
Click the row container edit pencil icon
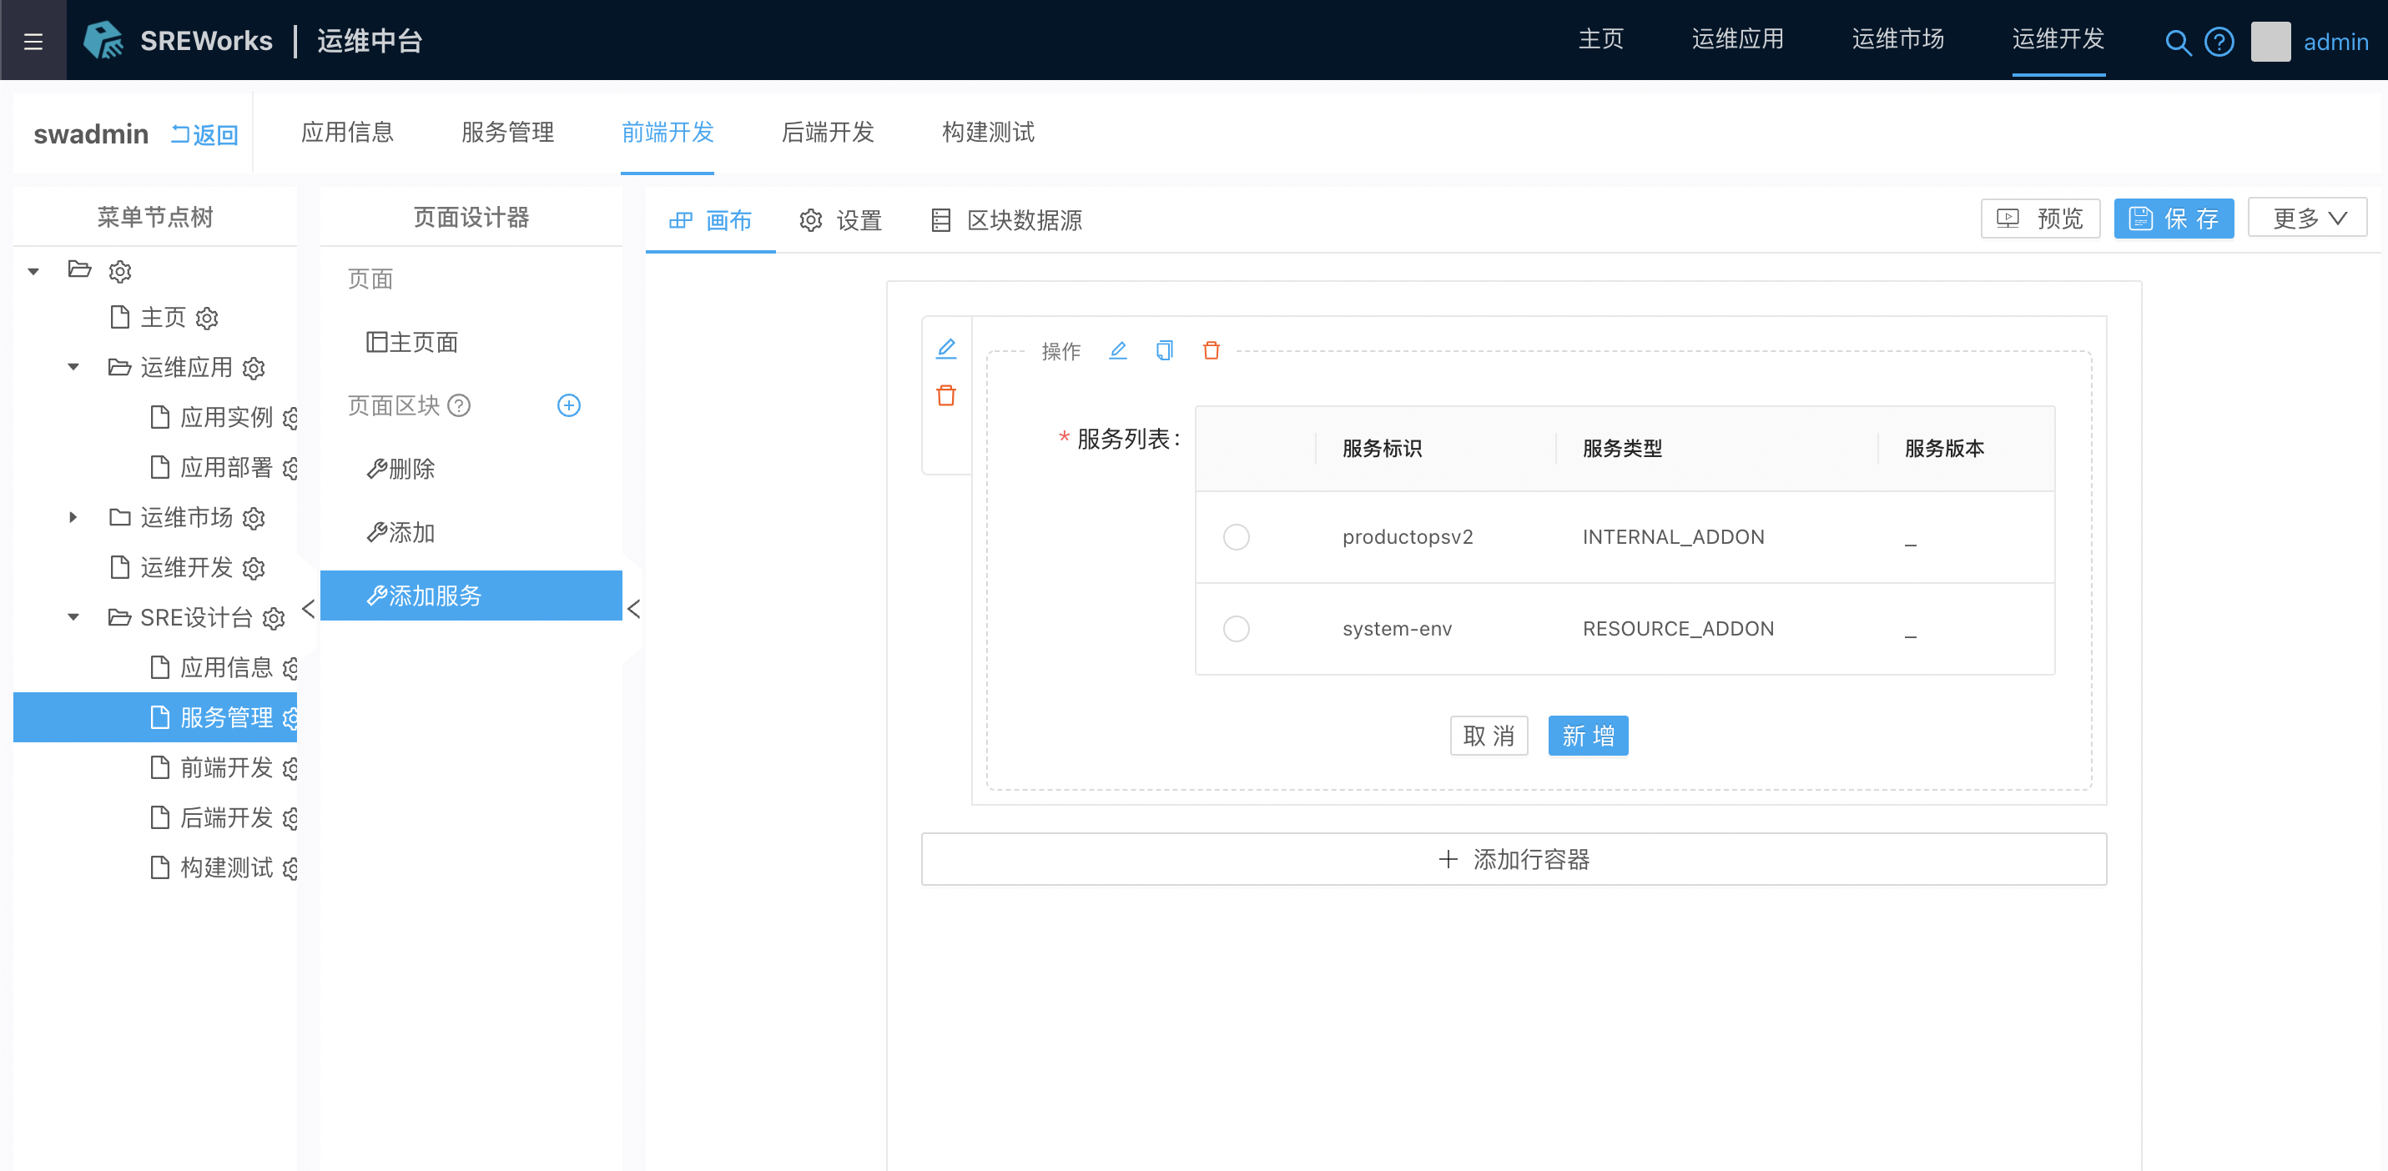pos(945,349)
